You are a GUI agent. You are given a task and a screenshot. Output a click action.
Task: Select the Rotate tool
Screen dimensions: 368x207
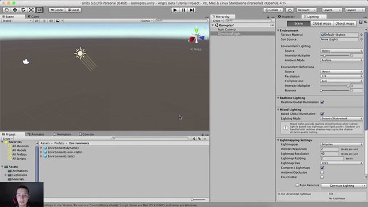(x=23, y=10)
